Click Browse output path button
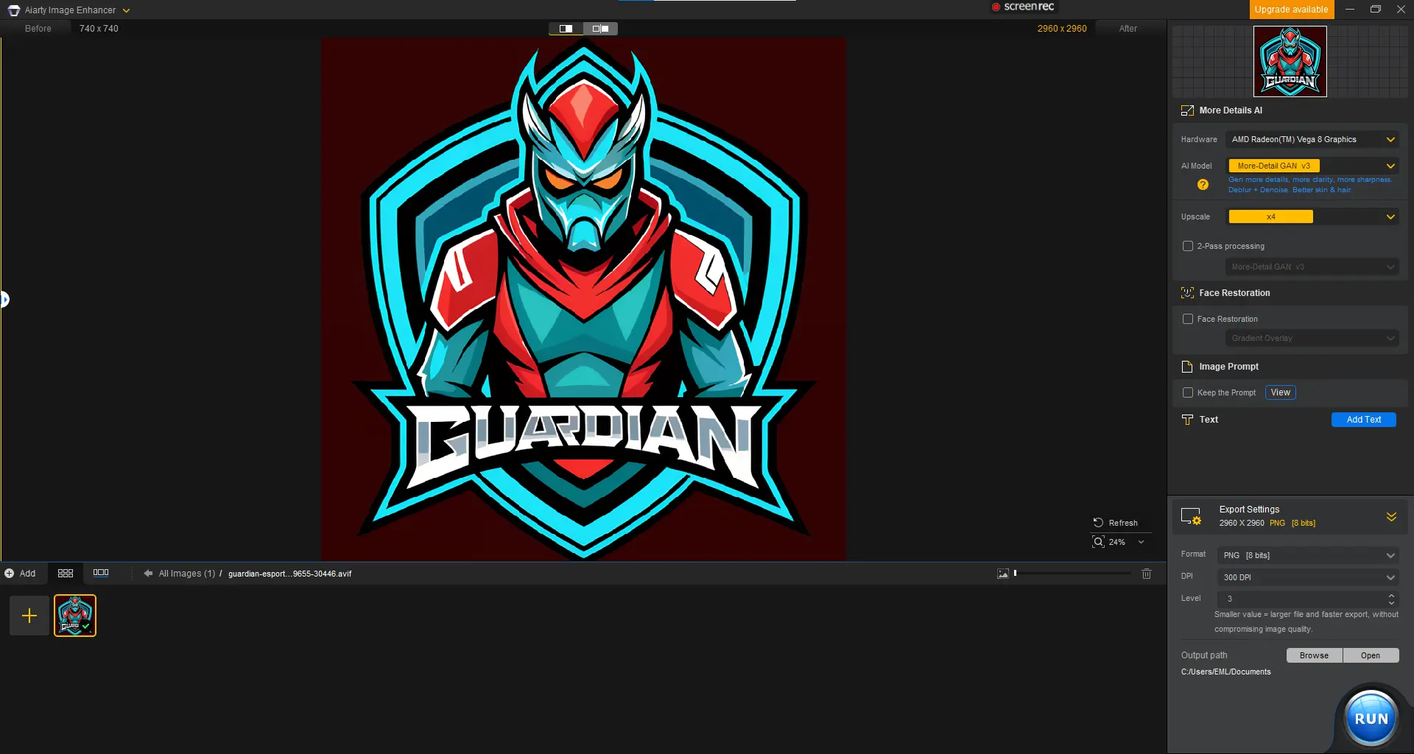This screenshot has height=754, width=1414. [x=1314, y=655]
